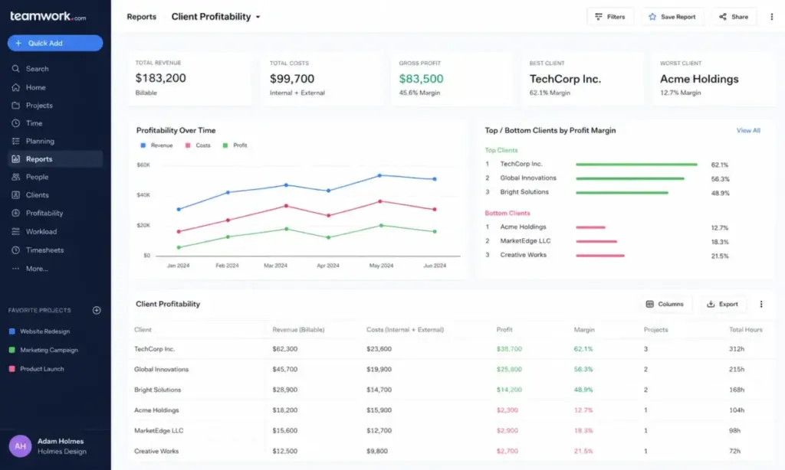
Task: Open the Columns chooser
Action: click(665, 304)
